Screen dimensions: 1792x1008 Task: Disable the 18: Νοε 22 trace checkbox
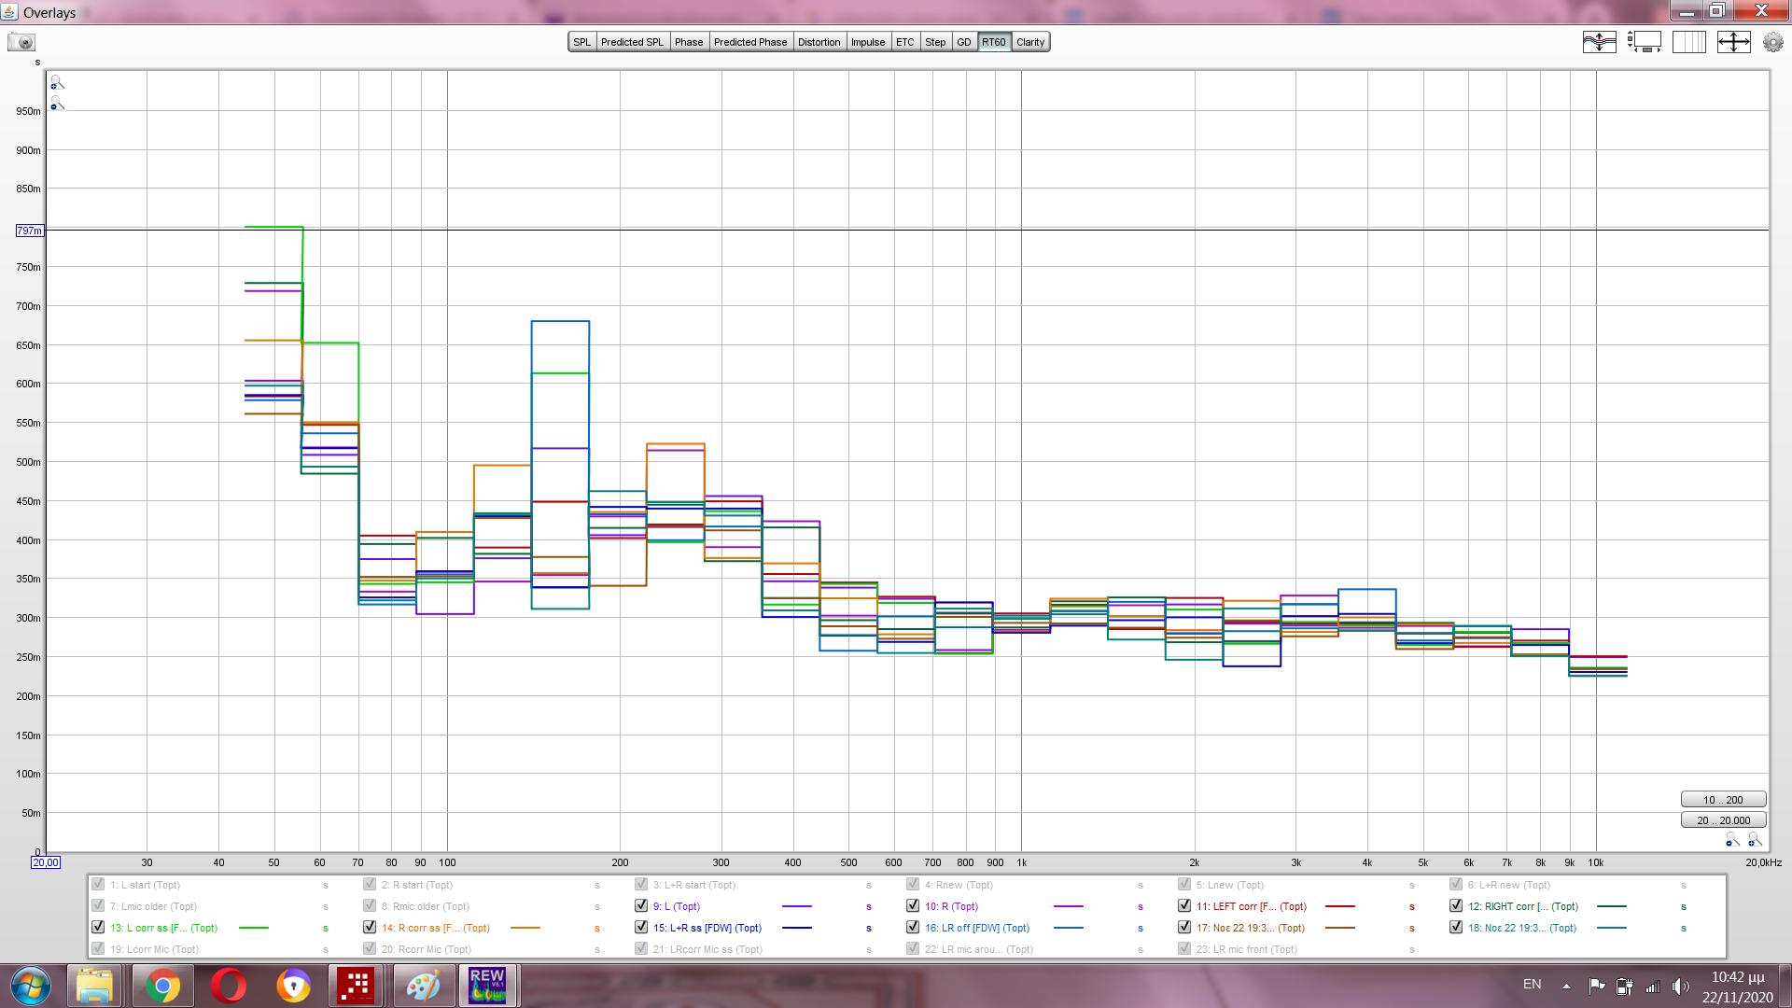1456,928
